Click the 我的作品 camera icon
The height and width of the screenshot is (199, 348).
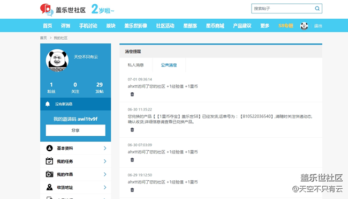pos(49,174)
